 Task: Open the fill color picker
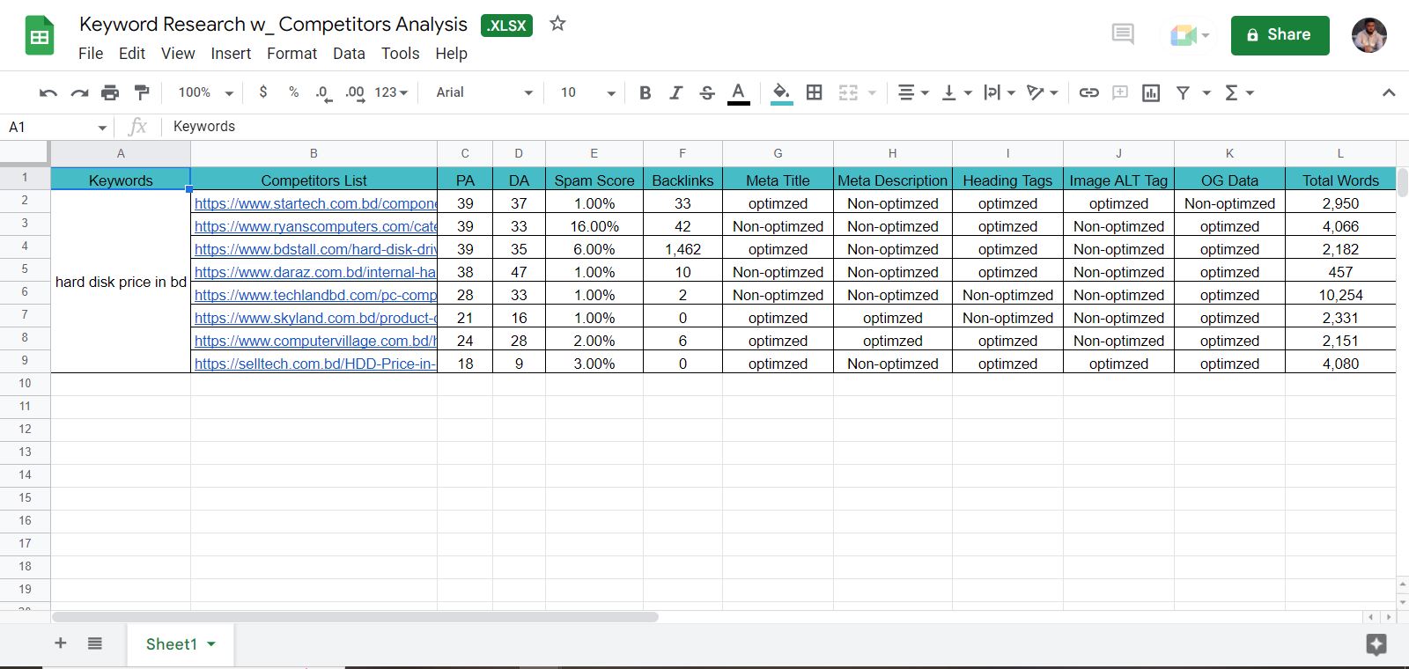point(781,92)
